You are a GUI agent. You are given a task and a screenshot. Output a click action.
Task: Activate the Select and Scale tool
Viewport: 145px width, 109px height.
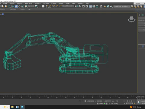pos(23,6)
